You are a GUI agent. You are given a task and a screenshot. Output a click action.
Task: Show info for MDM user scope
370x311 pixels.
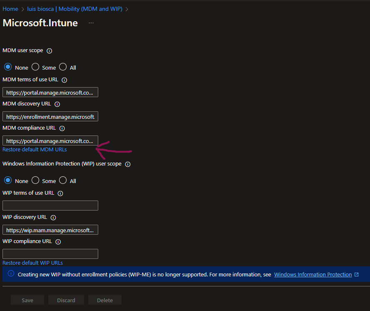pos(49,51)
